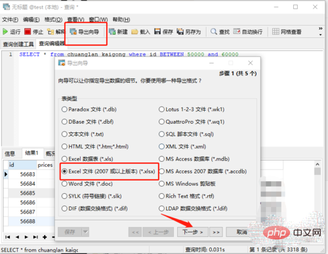Click the SQL query editor text
The height and width of the screenshot is (254, 328).
(x=129, y=54)
